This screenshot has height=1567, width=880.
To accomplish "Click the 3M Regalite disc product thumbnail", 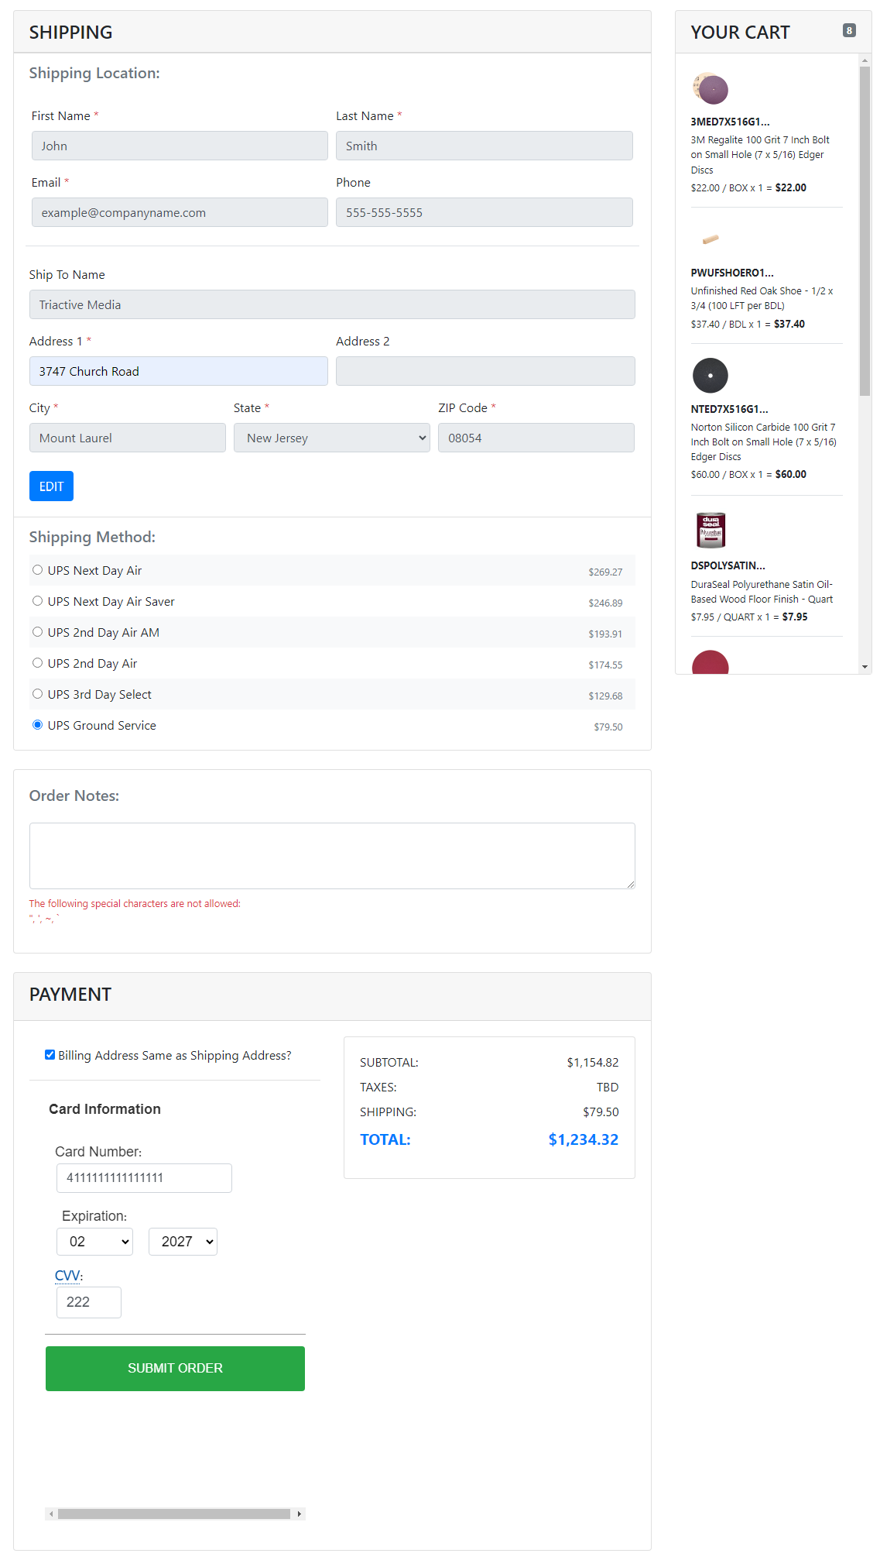I will (710, 89).
